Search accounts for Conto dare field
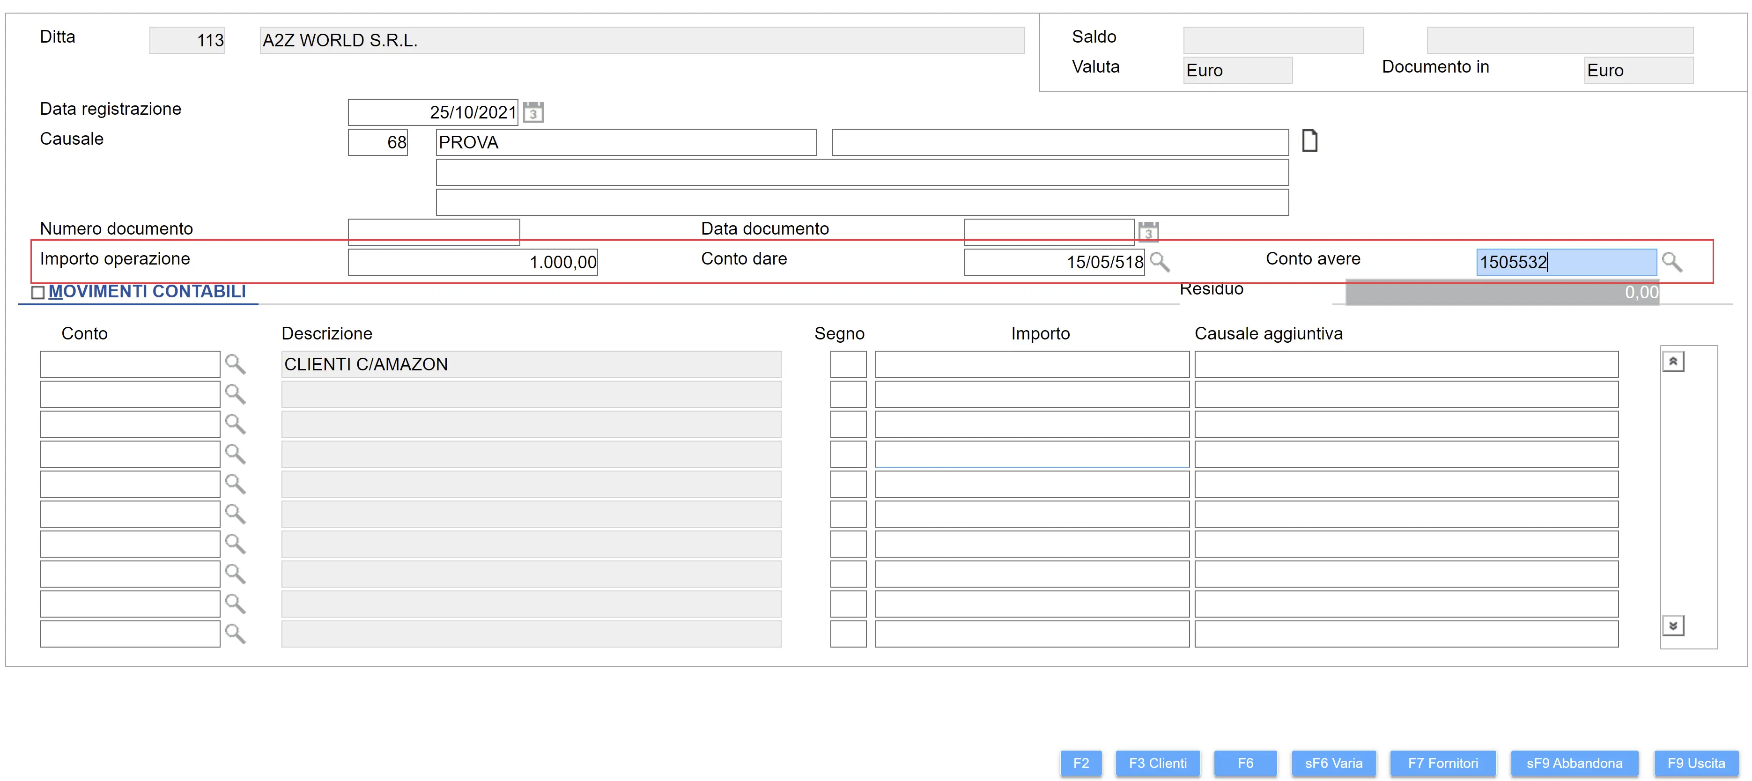The width and height of the screenshot is (1752, 781). pos(1159,262)
